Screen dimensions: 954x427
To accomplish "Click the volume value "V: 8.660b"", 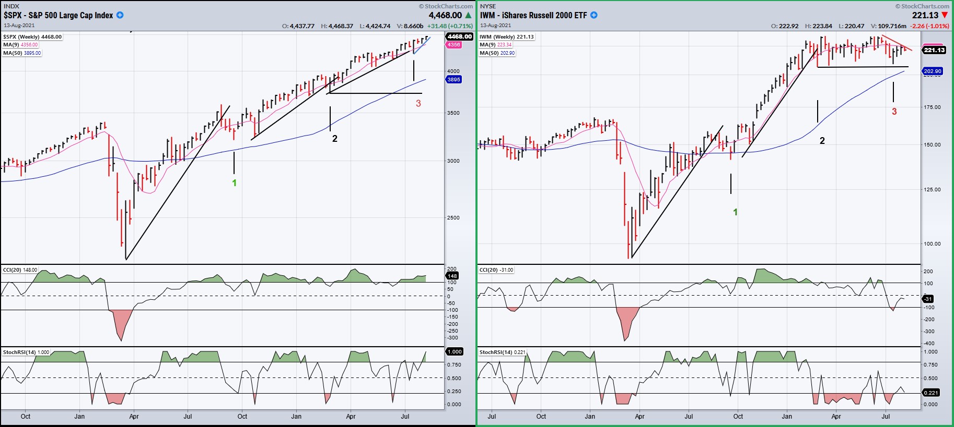I will [x=410, y=26].
